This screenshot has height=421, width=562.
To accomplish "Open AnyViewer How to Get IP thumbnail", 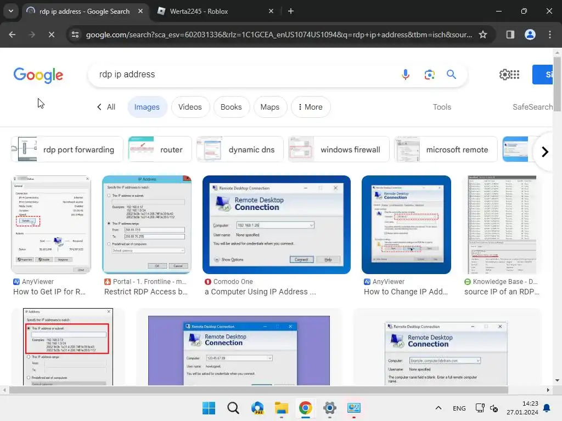I will [x=51, y=224].
